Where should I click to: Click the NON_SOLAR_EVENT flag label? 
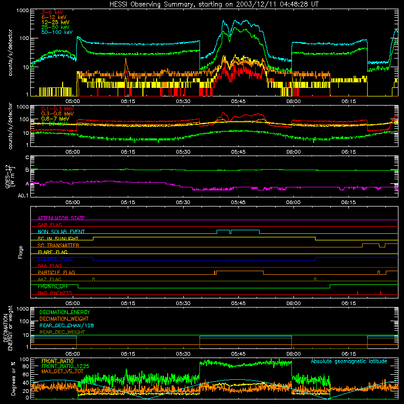pos(61,232)
